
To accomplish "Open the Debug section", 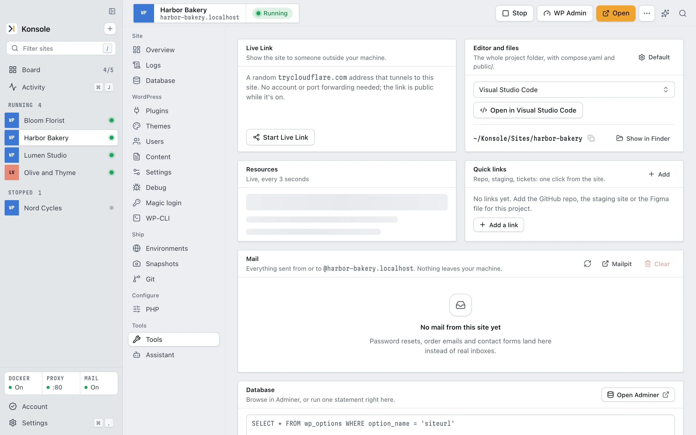I will point(173,187).
